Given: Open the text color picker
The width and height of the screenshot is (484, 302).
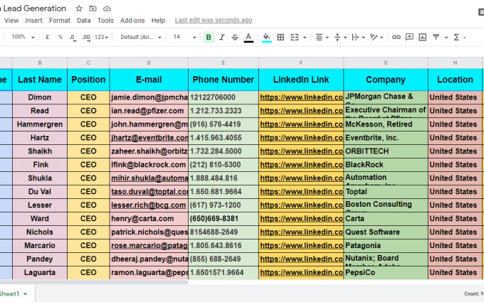Looking at the screenshot, I should click(x=248, y=37).
